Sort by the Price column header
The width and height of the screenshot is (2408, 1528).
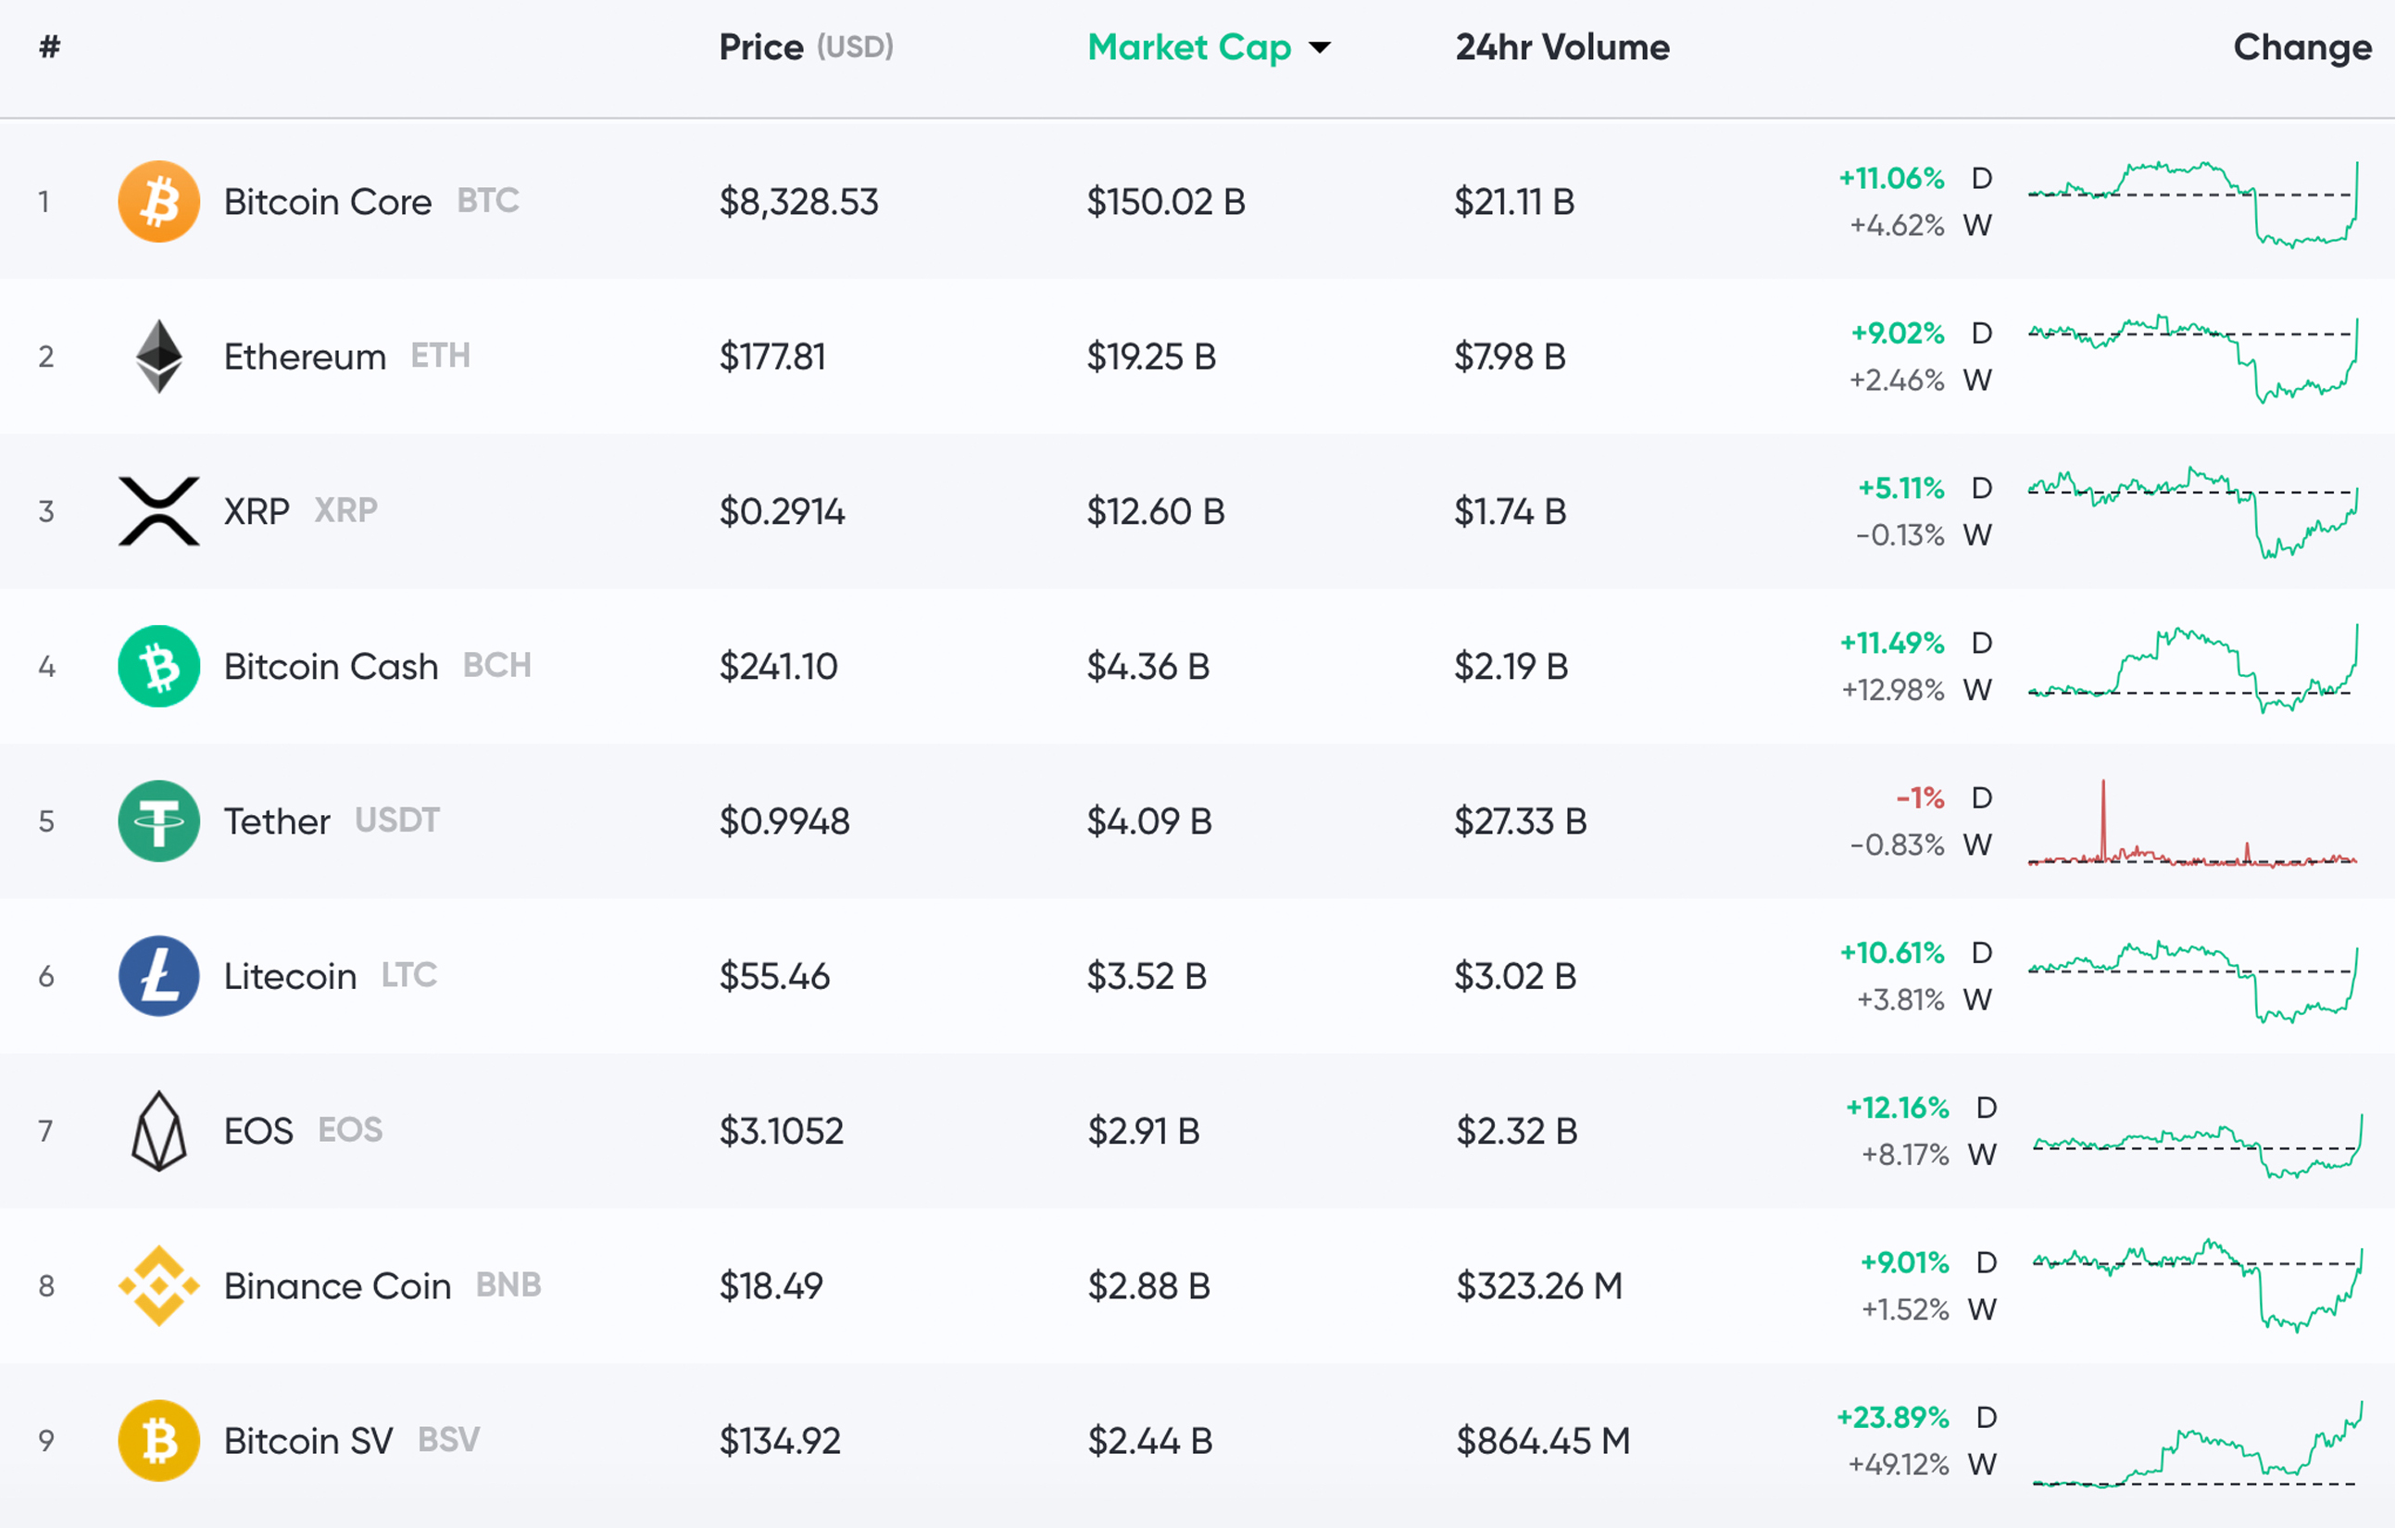[x=762, y=47]
